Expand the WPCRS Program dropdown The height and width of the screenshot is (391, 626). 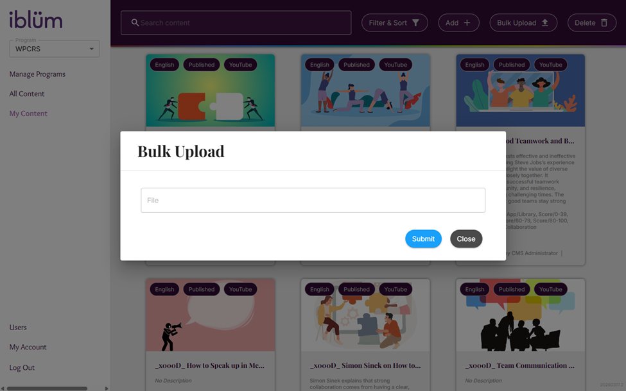coord(55,49)
